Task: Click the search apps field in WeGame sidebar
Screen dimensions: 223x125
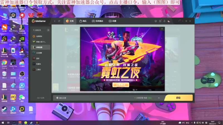Action: click(x=39, y=30)
